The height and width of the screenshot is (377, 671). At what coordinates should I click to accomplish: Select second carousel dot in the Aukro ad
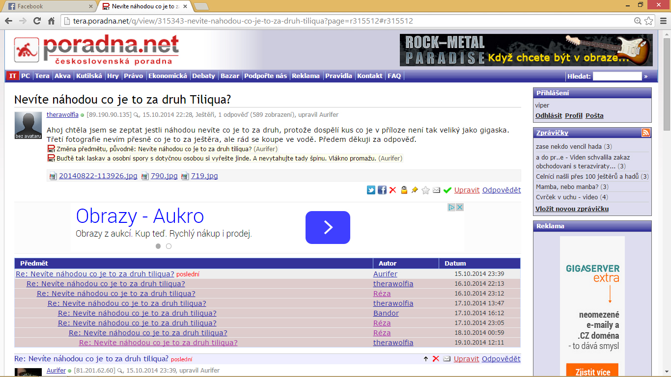168,246
